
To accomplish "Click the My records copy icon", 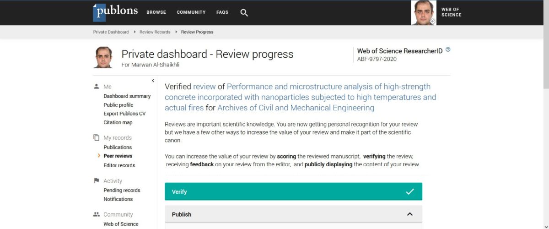I will click(x=96, y=137).
